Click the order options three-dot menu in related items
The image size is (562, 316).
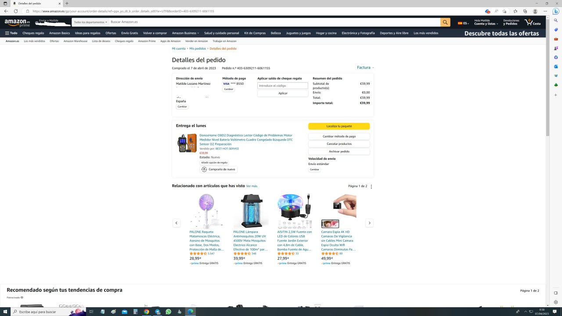371,187
